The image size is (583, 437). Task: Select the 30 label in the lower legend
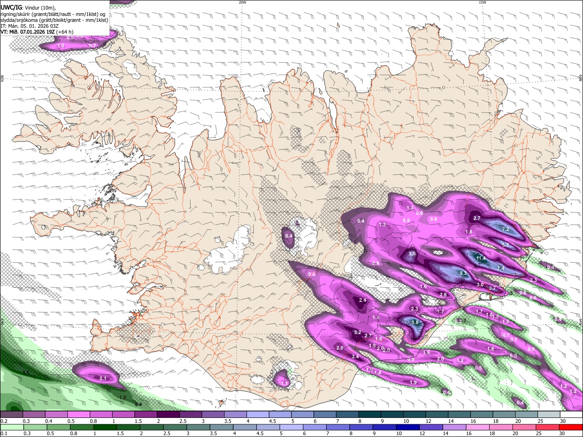click(562, 434)
